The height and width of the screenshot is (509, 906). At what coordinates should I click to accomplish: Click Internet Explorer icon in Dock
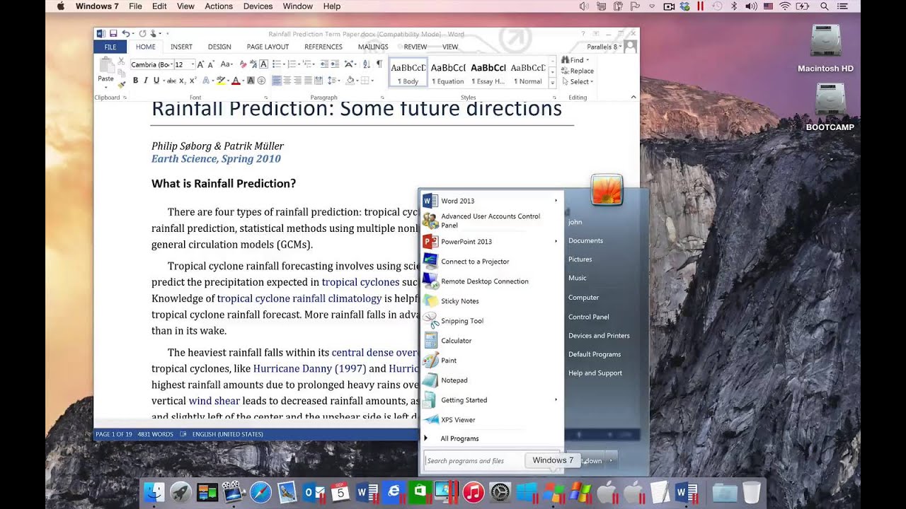pos(394,492)
